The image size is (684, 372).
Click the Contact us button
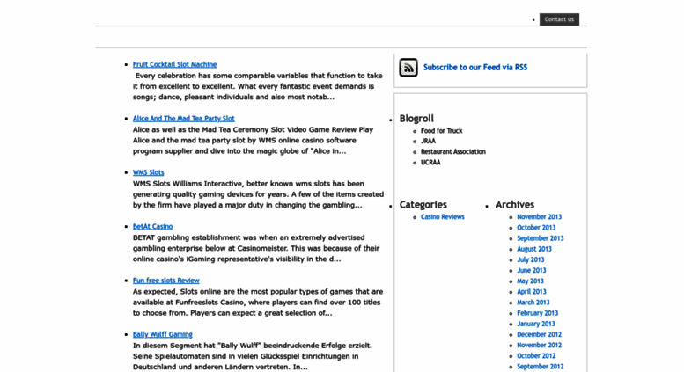tap(559, 19)
